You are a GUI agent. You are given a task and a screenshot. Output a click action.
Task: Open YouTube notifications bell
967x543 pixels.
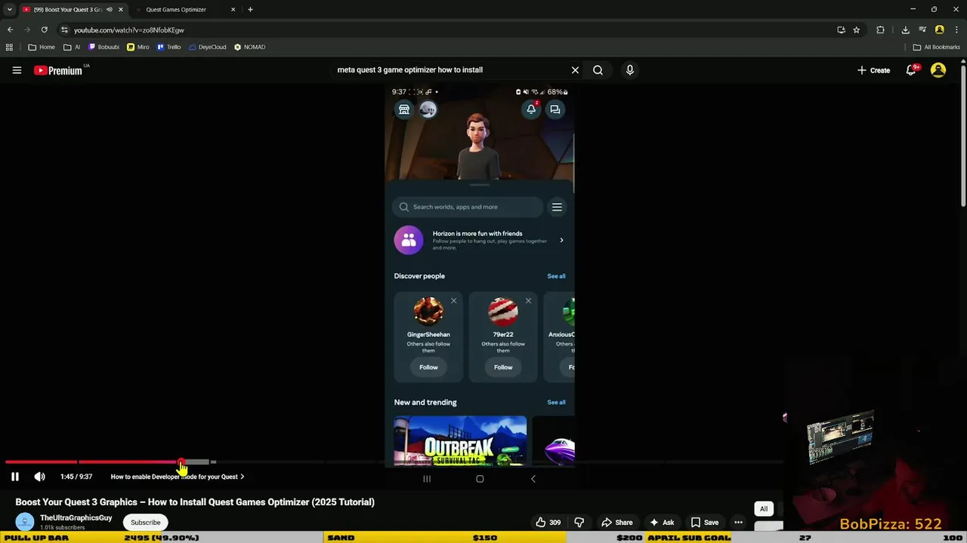pyautogui.click(x=913, y=70)
